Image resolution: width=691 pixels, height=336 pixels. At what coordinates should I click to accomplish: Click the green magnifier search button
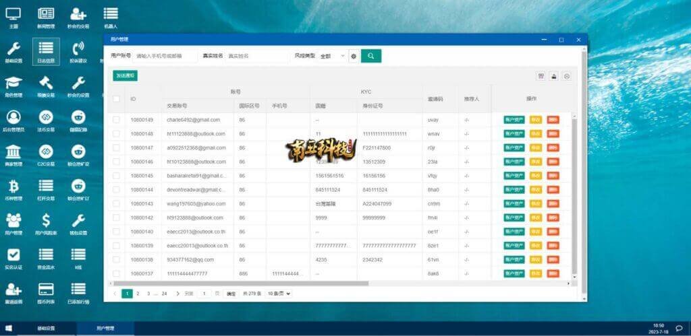(x=370, y=56)
